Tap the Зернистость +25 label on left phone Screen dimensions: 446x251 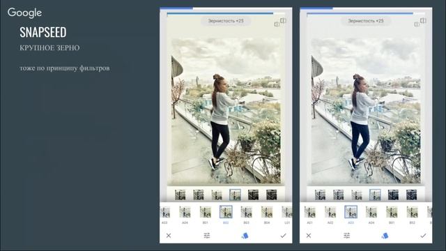[226, 21]
